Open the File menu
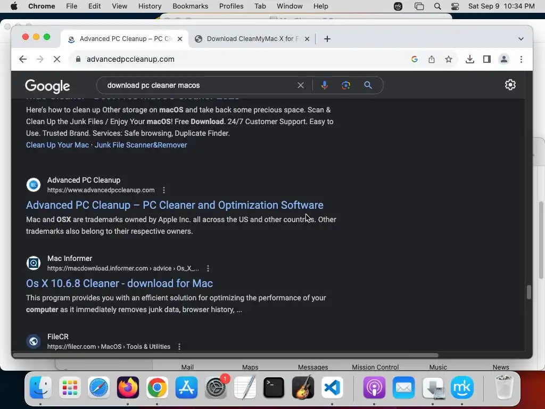Viewport: 545px width, 409px height. (72, 6)
